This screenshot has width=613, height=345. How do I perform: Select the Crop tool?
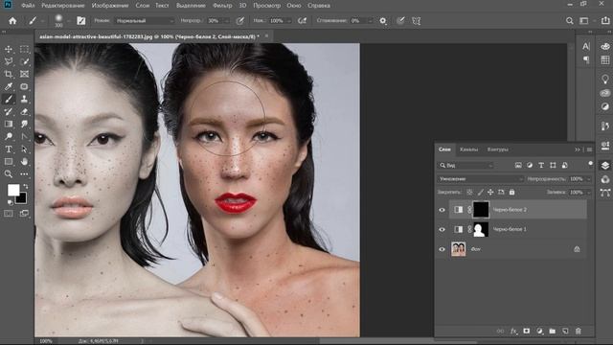[9, 75]
